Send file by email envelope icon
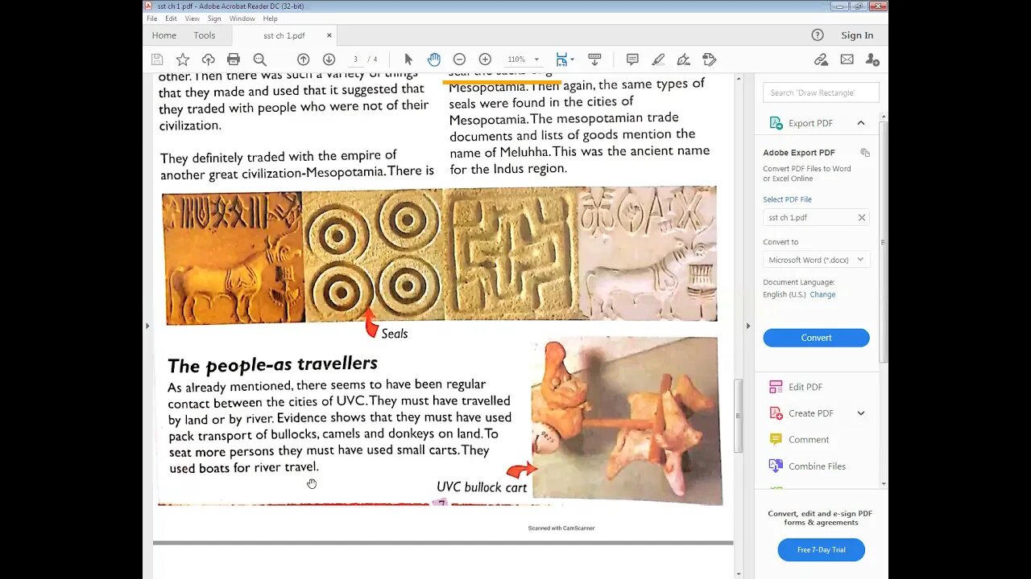This screenshot has height=579, width=1031. (847, 60)
